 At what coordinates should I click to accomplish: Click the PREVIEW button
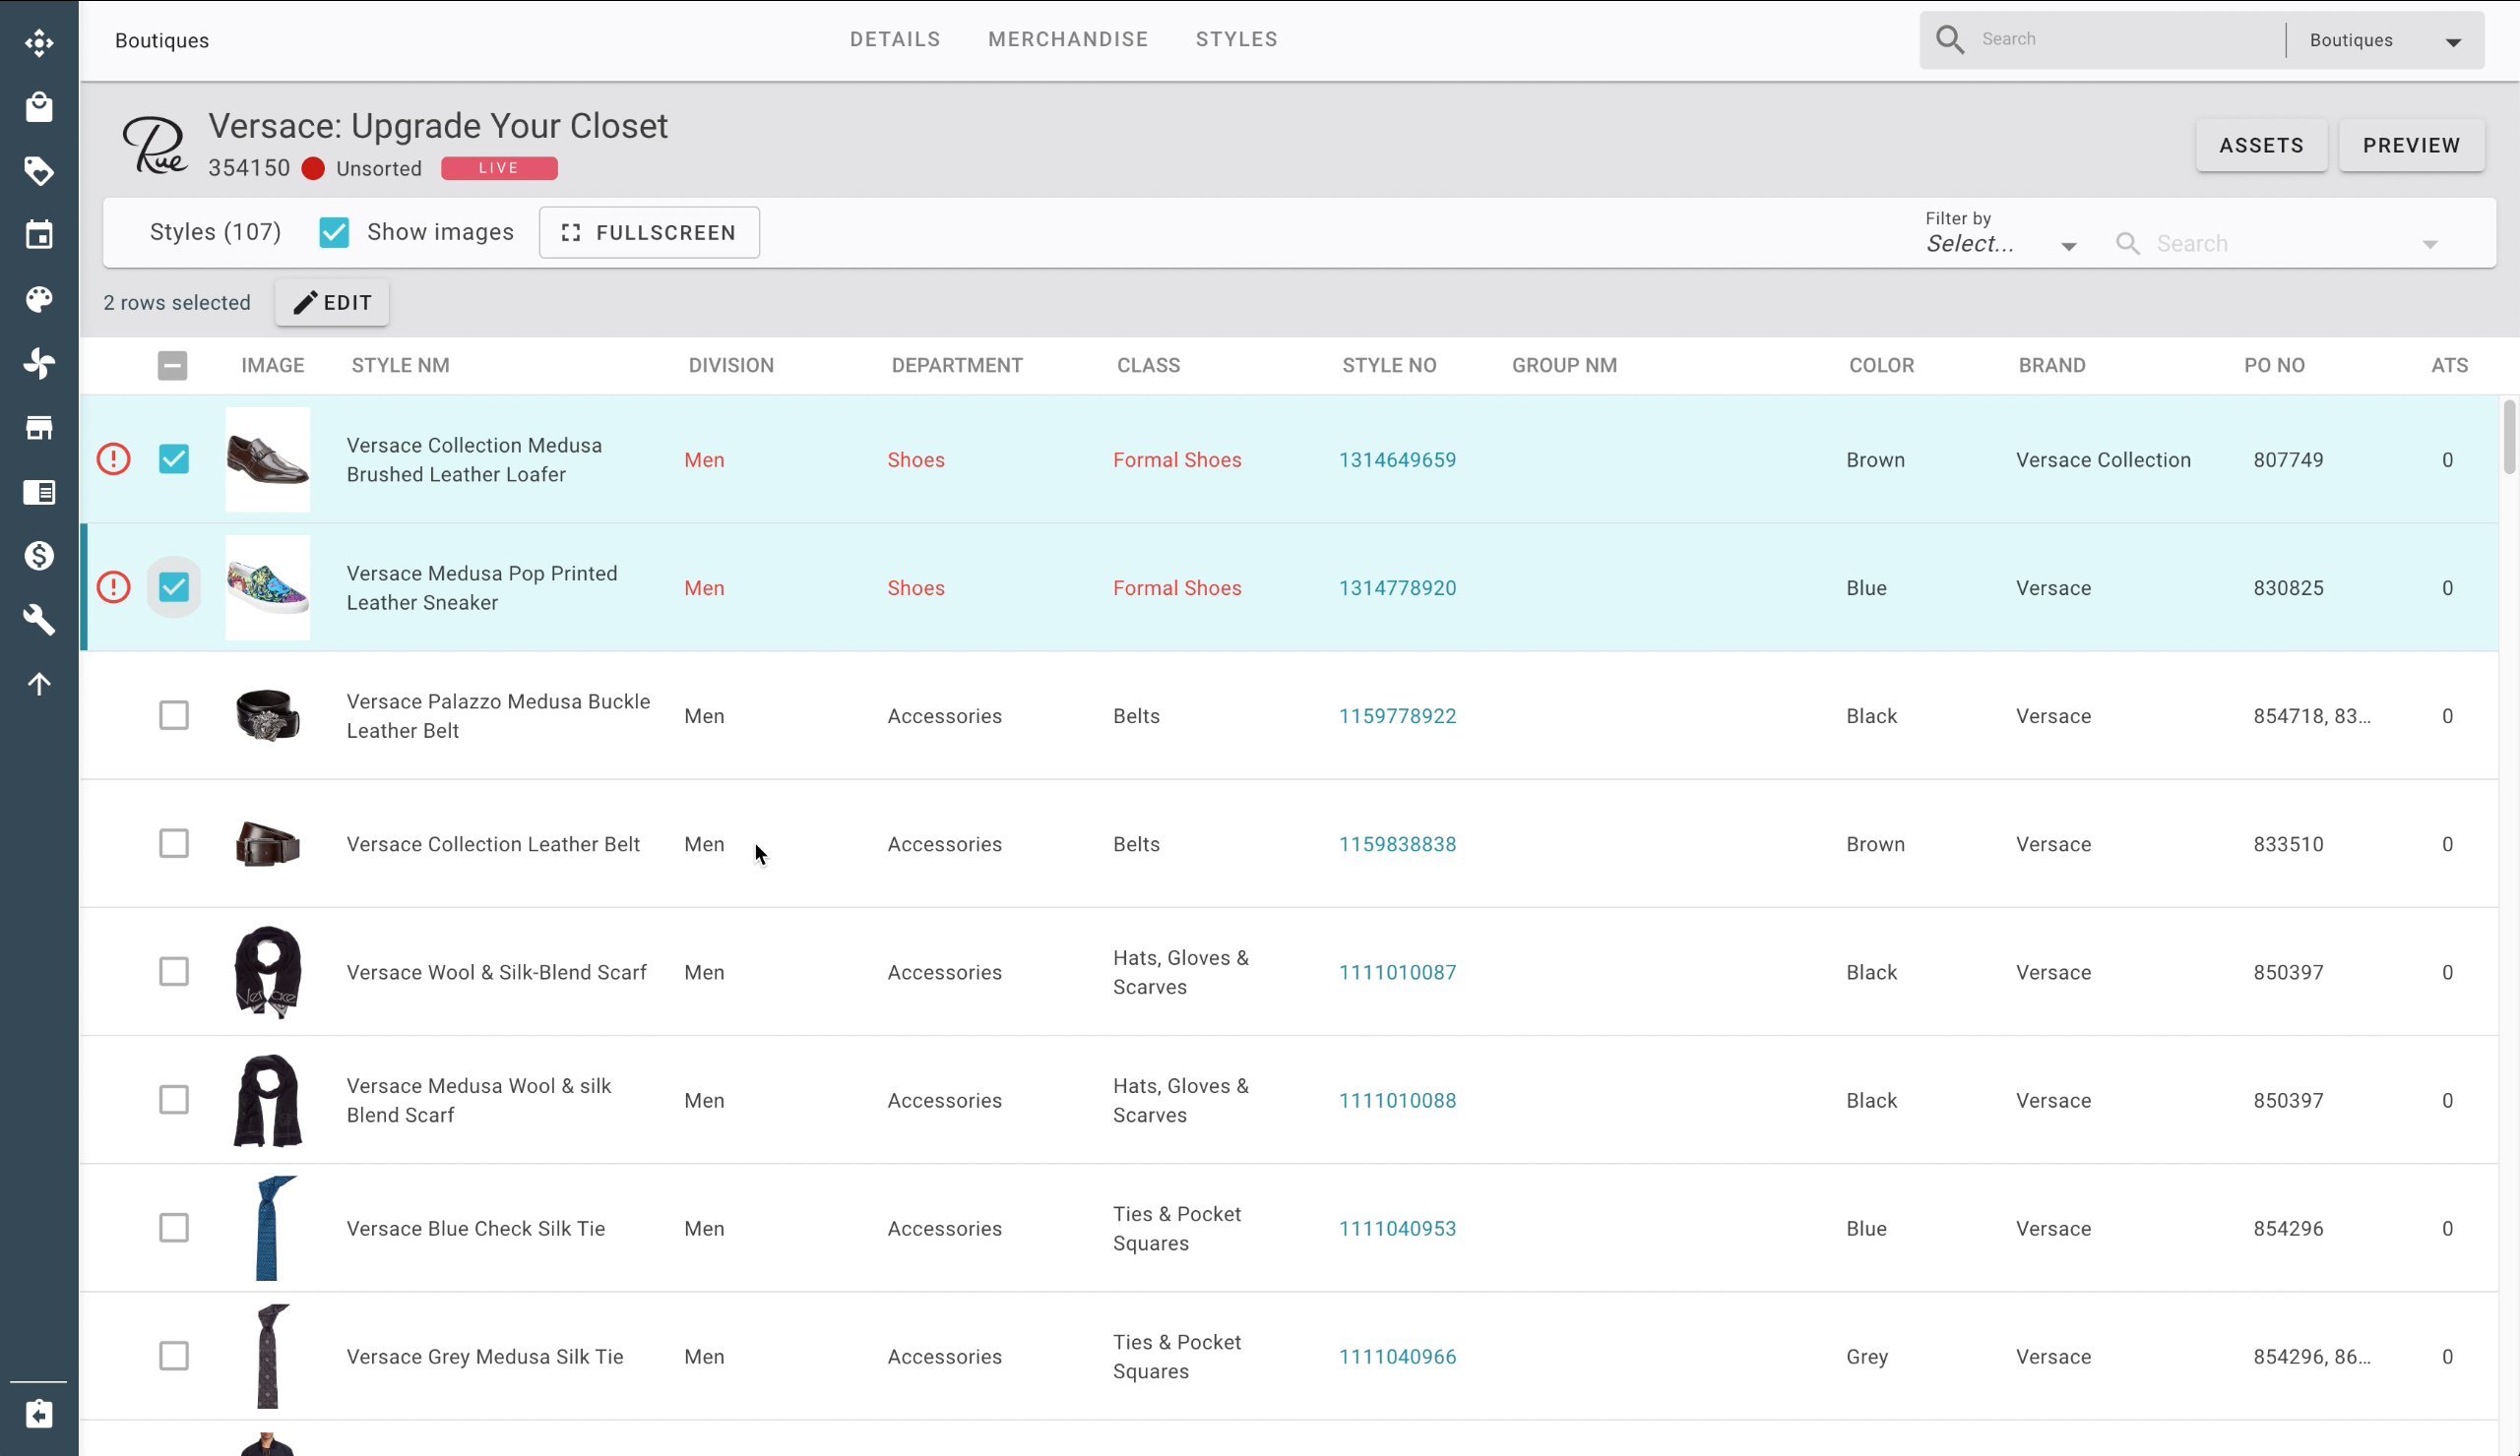pyautogui.click(x=2411, y=146)
